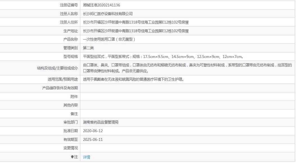The width and height of the screenshot is (296, 163).
Task: Click the 注册人名称 label
Action: point(69,14)
